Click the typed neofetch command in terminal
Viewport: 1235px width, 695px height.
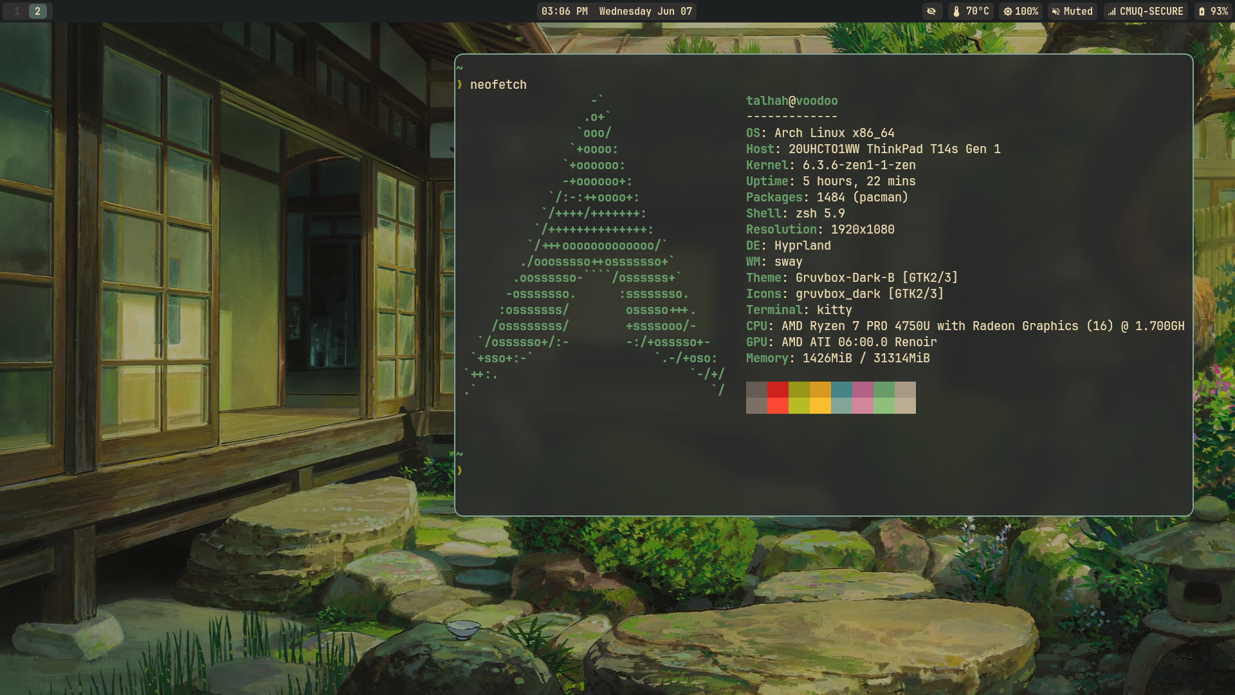[x=498, y=84]
